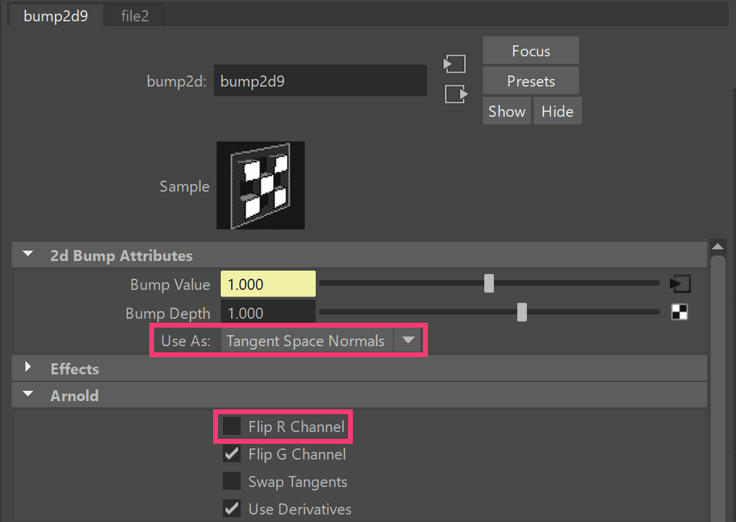Screen dimensions: 736x522
Task: Open the Presets menu
Action: pos(530,80)
